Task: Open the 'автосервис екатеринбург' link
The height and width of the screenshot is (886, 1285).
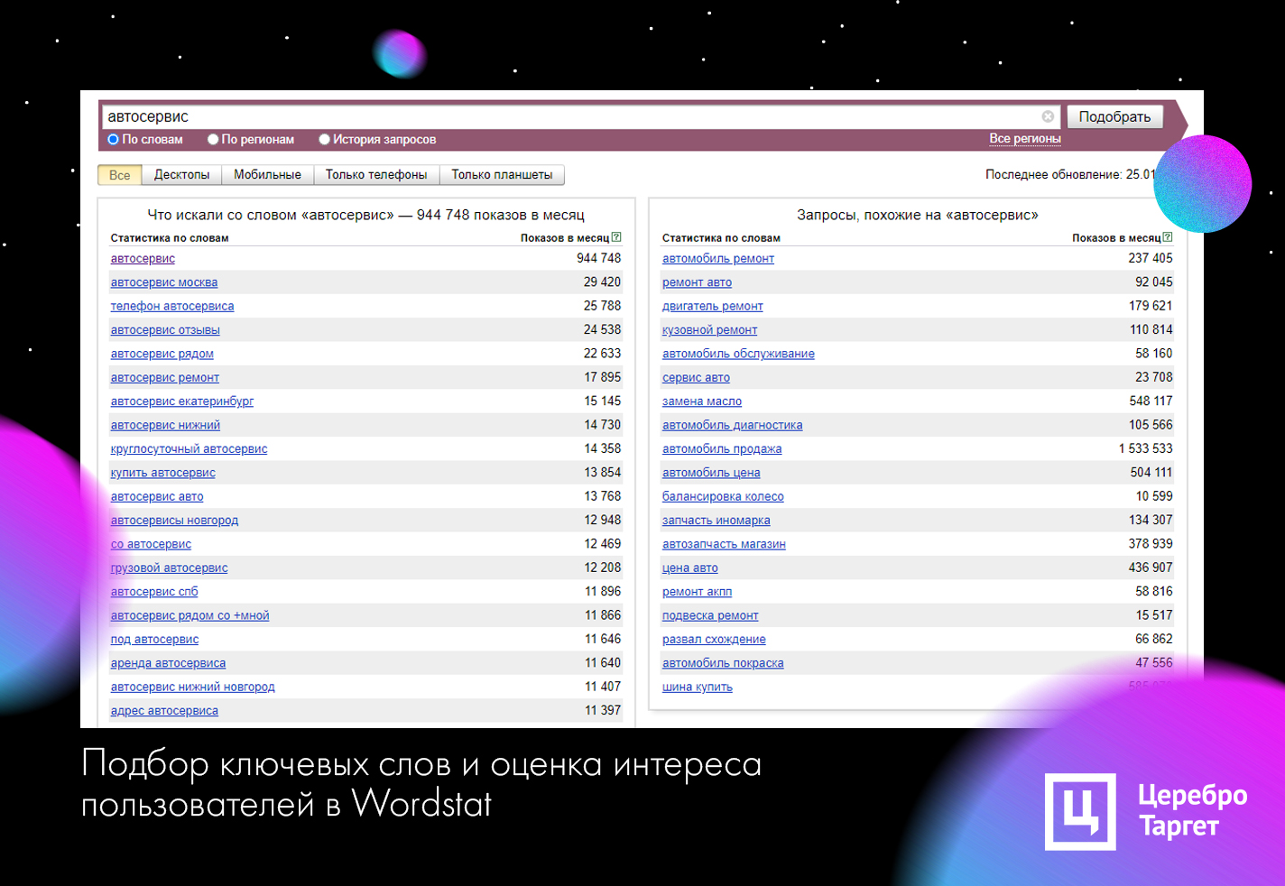Action: point(182,401)
